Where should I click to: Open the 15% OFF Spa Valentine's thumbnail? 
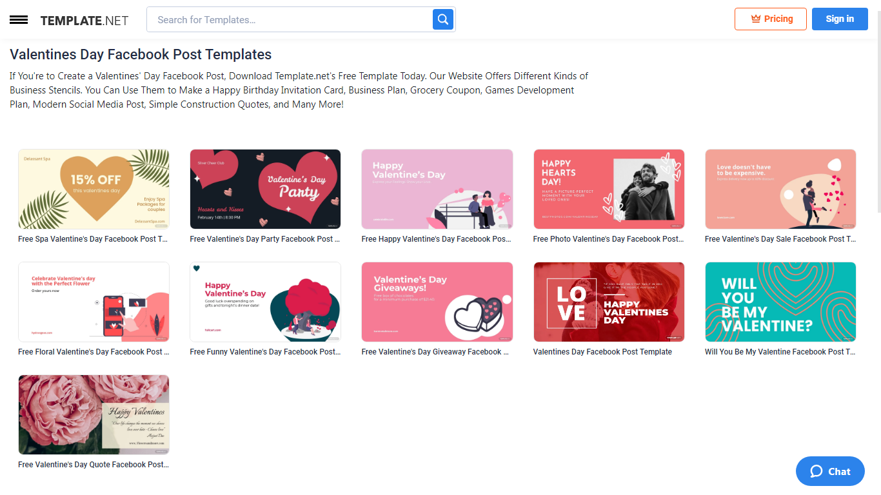(94, 189)
